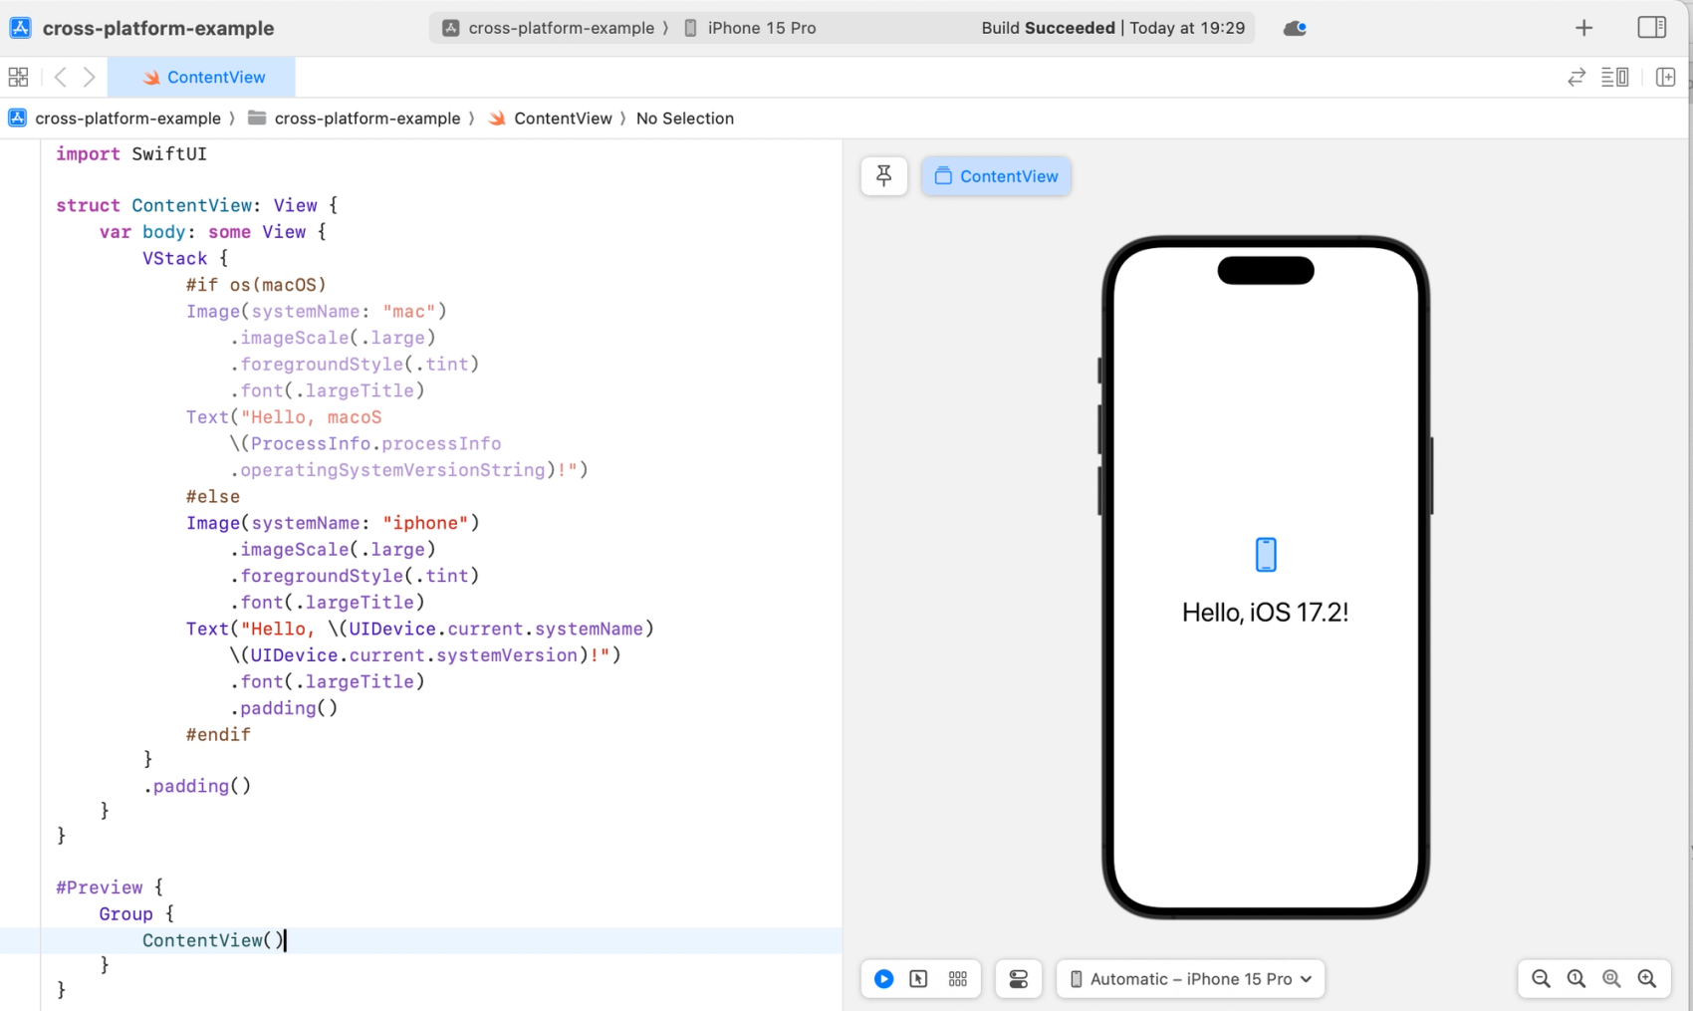
Task: Go back with the left chevron
Action: click(61, 77)
